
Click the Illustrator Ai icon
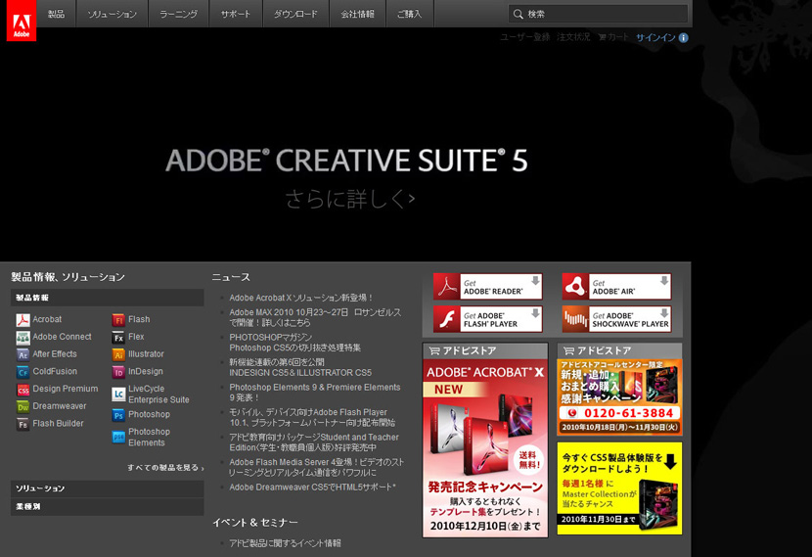118,355
